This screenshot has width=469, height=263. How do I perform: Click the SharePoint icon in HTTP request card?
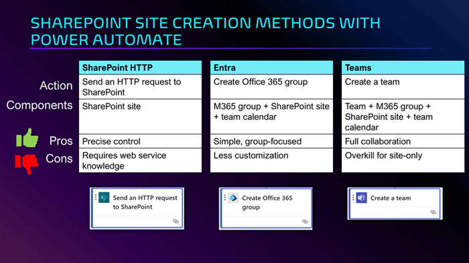pos(104,197)
